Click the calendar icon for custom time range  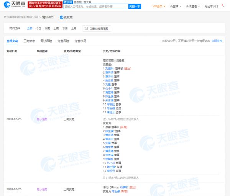click(86, 28)
